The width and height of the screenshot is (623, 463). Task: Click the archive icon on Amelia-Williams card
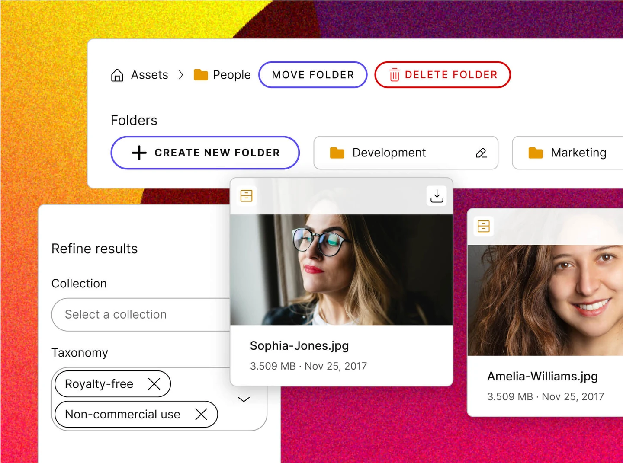pyautogui.click(x=484, y=226)
